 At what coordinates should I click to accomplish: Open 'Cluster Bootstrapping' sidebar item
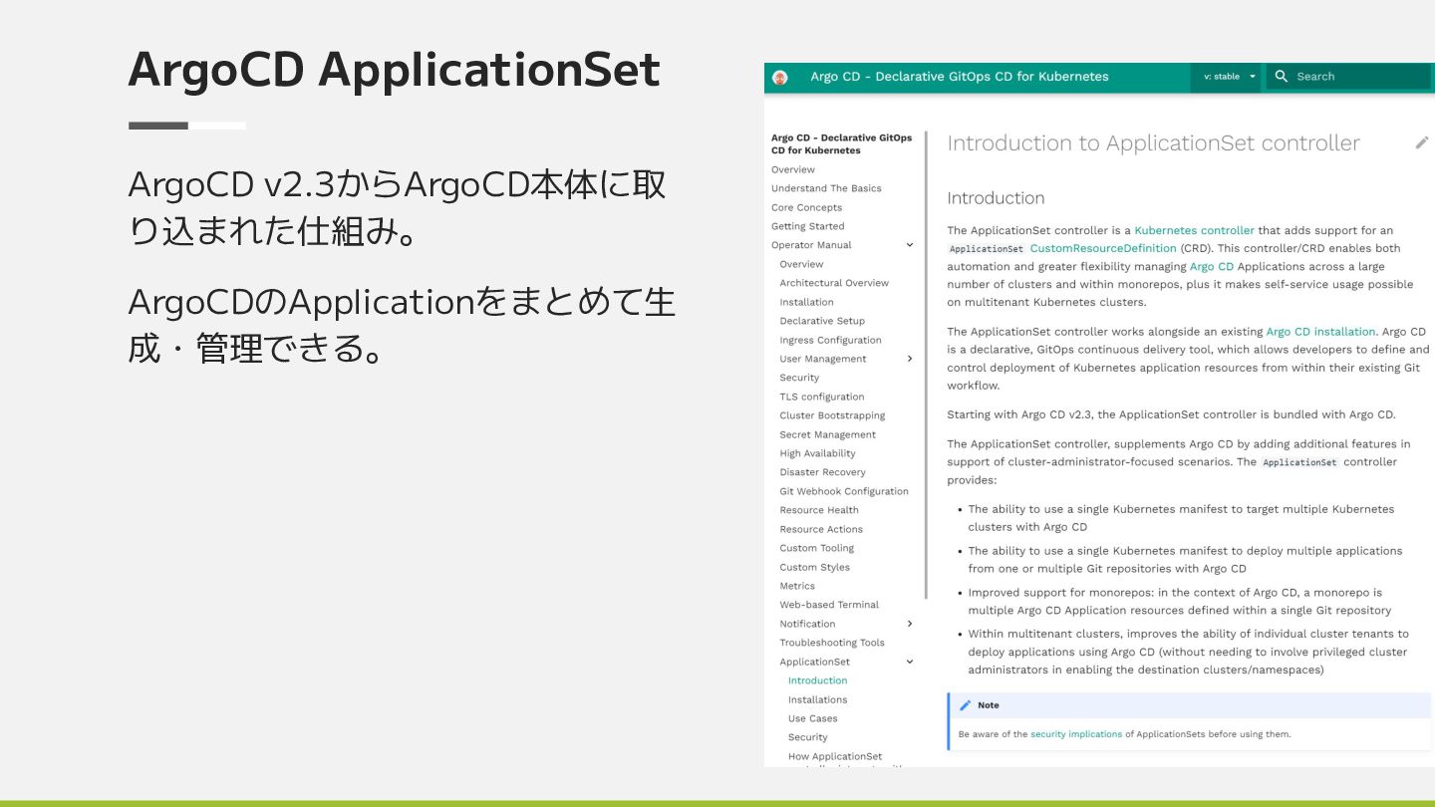coord(832,415)
